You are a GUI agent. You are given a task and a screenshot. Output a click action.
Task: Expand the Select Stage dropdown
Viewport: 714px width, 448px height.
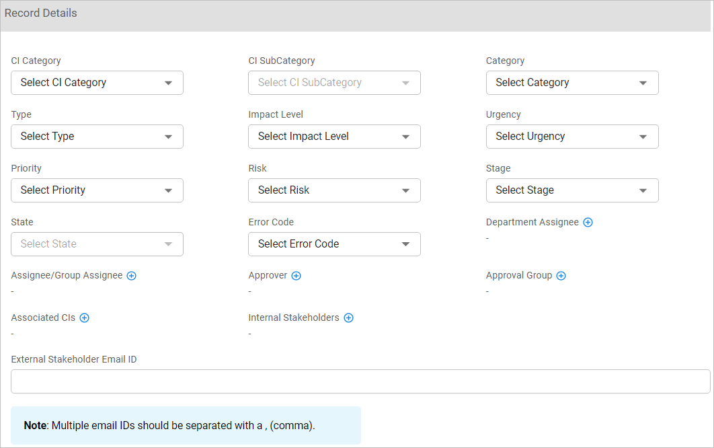pyautogui.click(x=571, y=190)
